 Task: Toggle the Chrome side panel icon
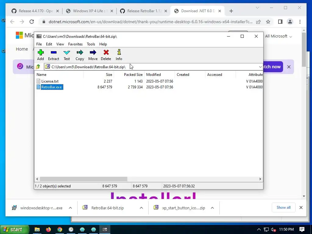point(280,22)
